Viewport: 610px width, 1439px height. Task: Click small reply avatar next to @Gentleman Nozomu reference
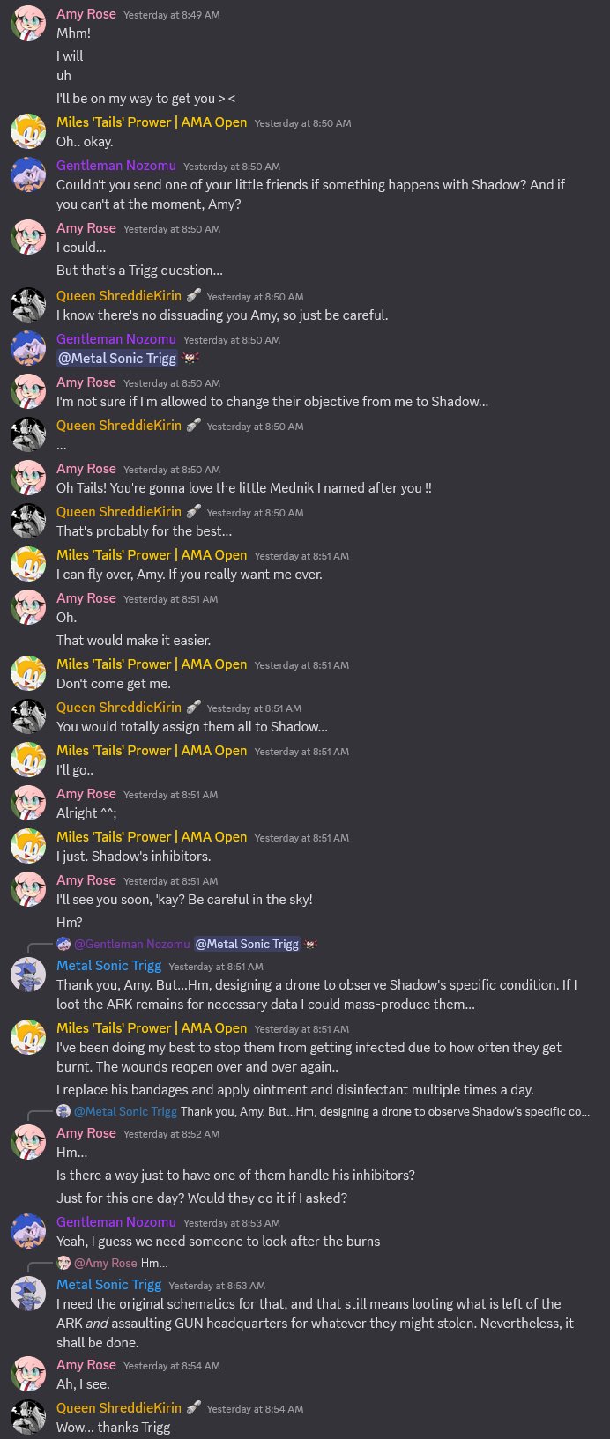63,944
